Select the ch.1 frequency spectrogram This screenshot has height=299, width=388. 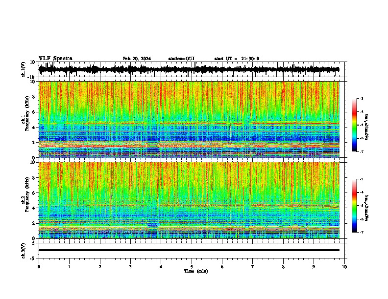pos(189,119)
